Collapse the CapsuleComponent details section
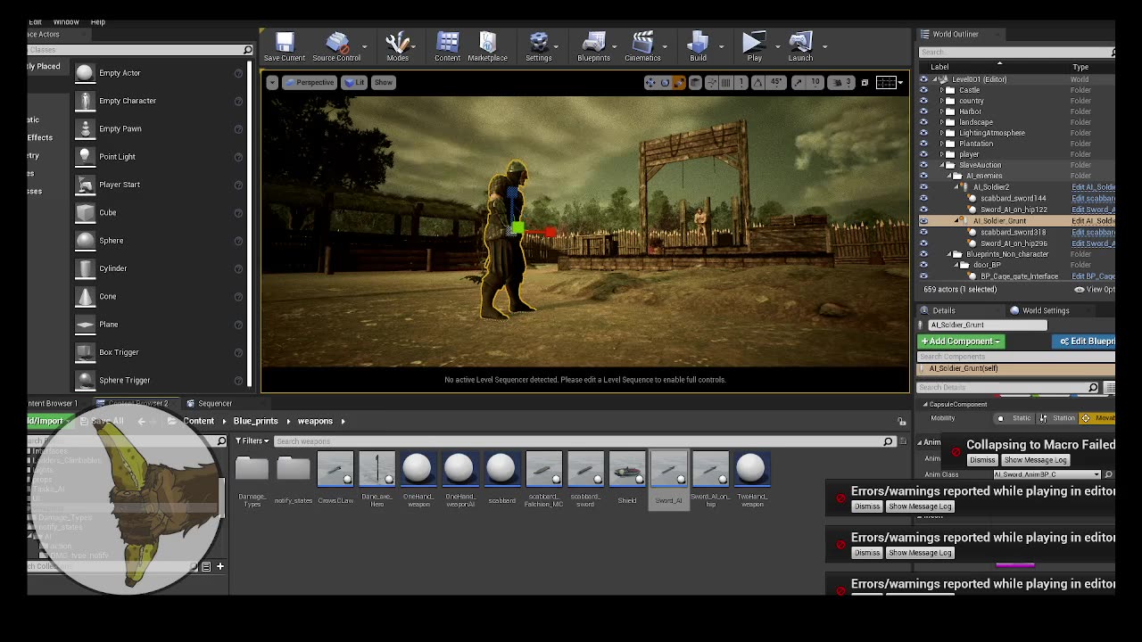This screenshot has height=642, width=1142. click(x=925, y=404)
